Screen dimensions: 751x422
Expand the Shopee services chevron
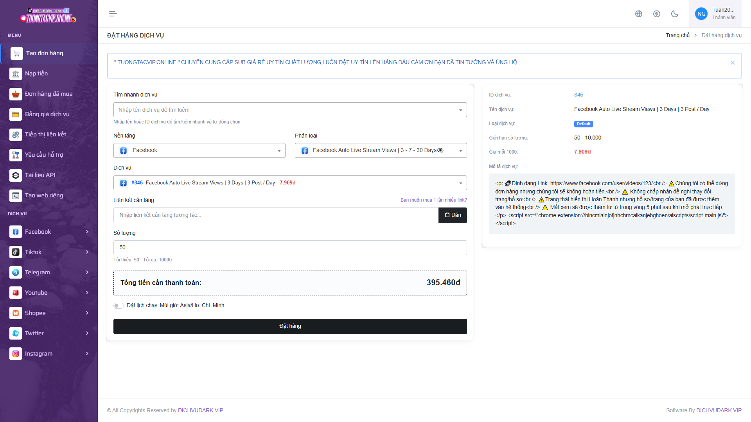click(x=87, y=313)
